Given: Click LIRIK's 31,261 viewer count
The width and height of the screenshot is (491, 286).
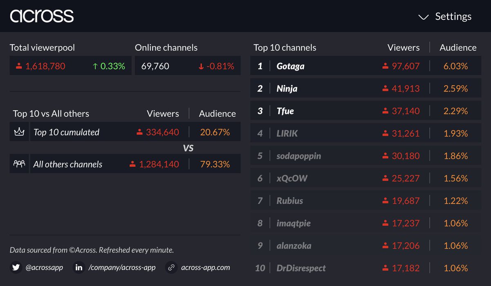Looking at the screenshot, I should (405, 134).
